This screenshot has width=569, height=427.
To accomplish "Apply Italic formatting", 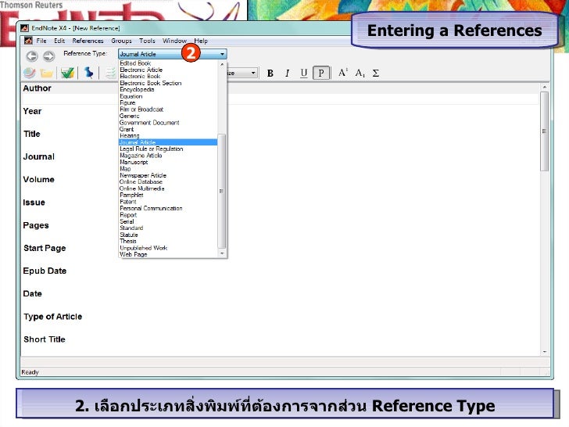I will tap(287, 73).
